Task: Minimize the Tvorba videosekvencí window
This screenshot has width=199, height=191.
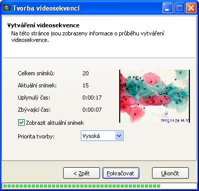Action: [168, 8]
